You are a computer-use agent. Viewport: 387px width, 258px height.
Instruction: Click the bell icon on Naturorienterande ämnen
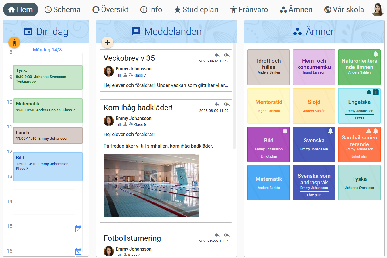tap(375, 54)
